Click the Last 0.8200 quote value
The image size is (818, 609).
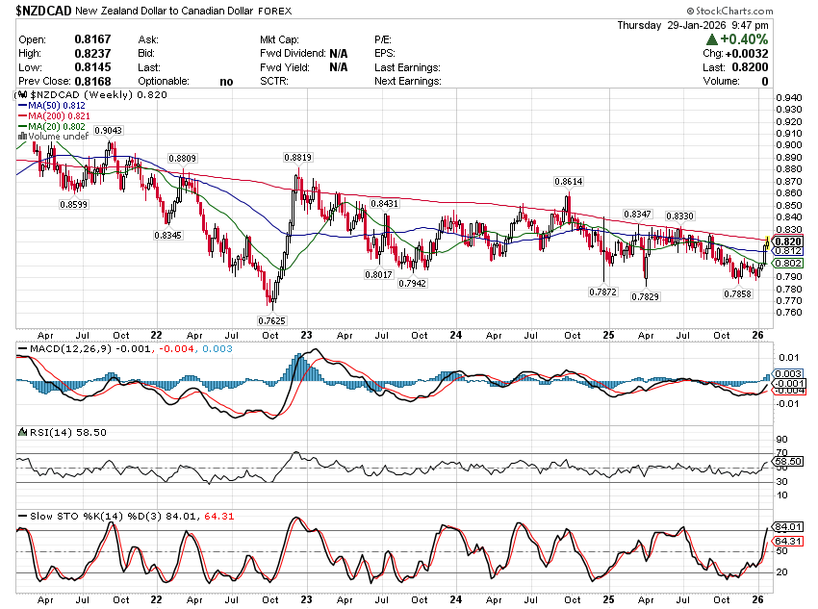pos(752,67)
